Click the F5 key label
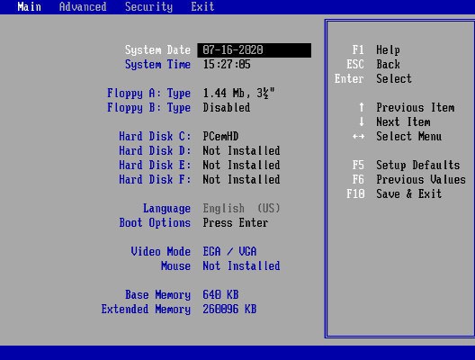 358,166
